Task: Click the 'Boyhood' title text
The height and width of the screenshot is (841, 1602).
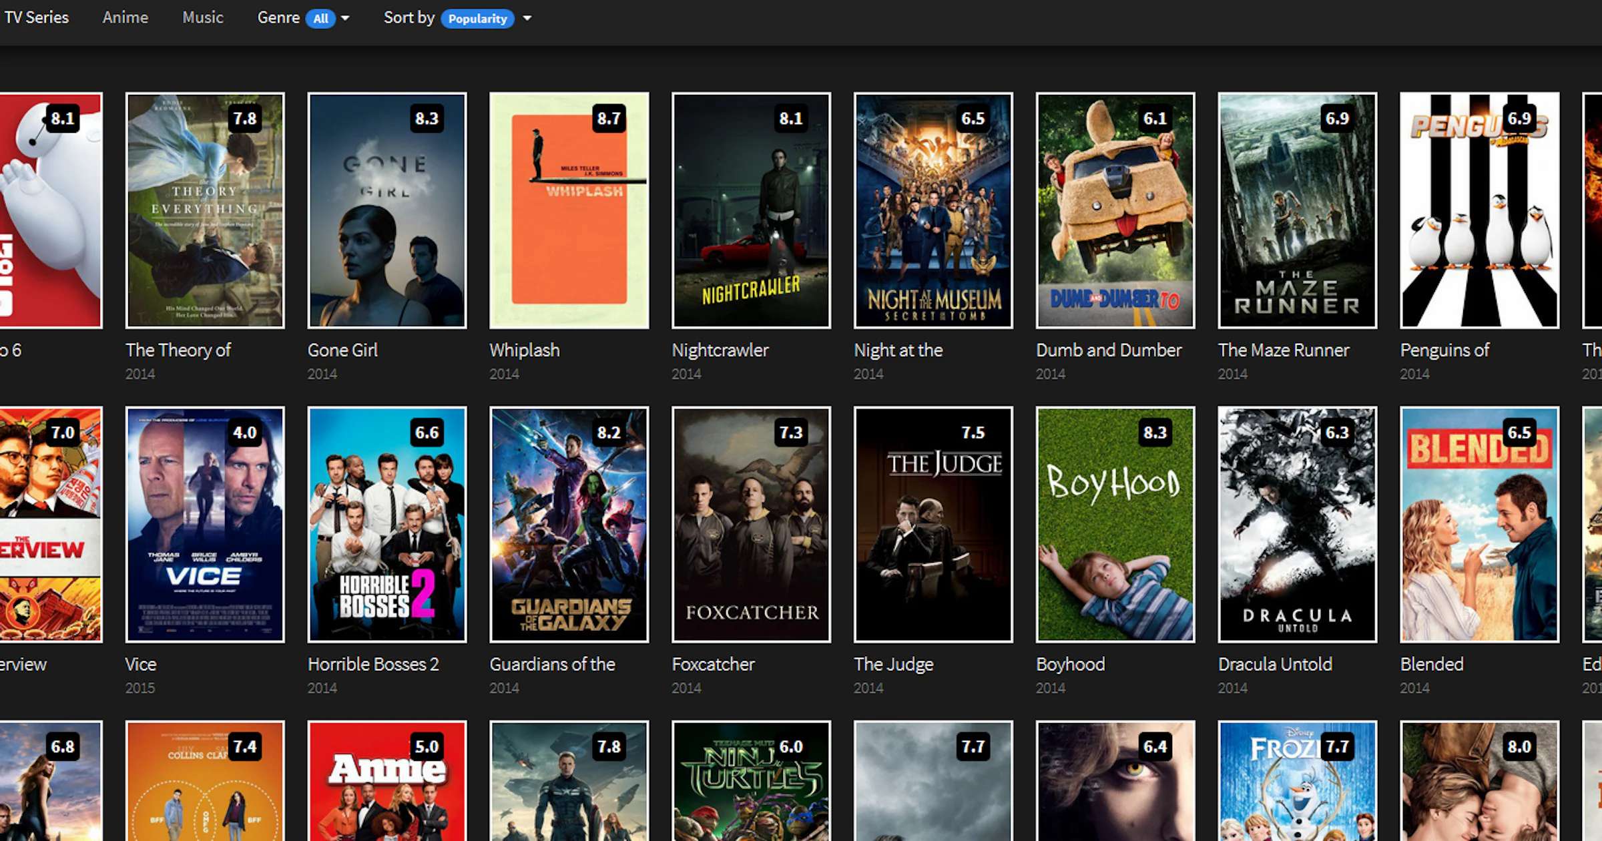Action: [x=1071, y=664]
